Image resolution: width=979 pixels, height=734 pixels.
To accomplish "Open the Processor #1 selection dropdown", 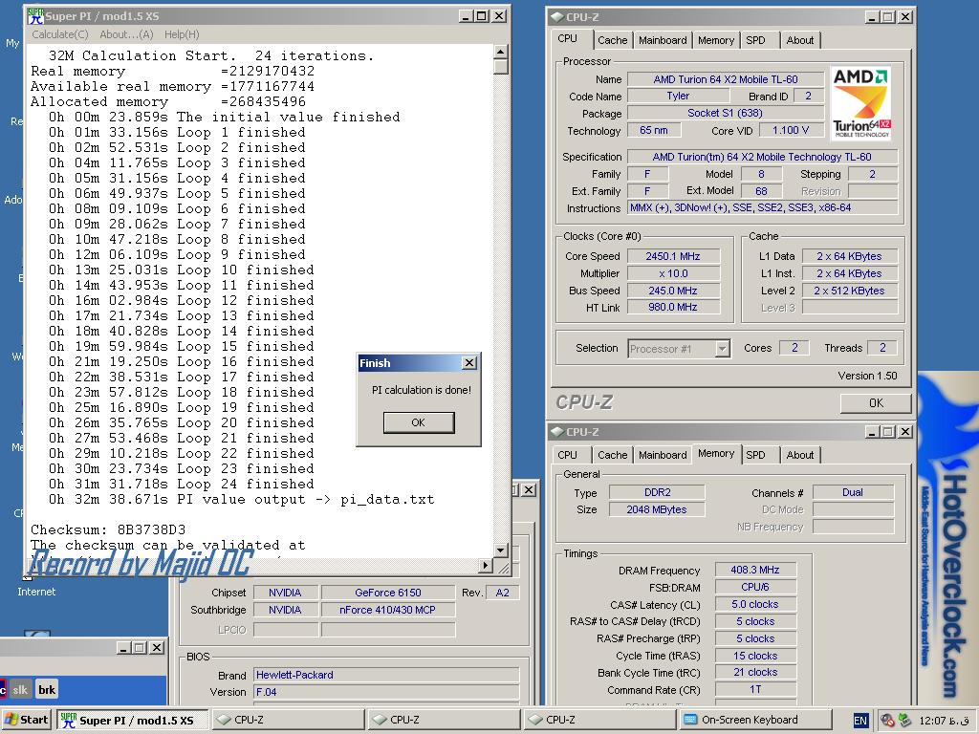I will (723, 348).
